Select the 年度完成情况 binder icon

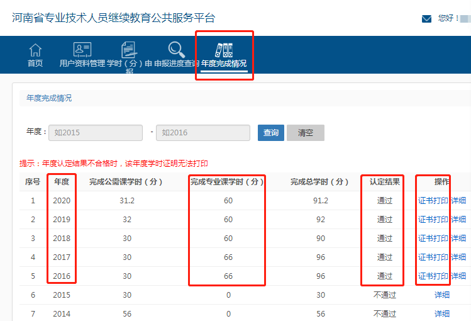click(224, 49)
